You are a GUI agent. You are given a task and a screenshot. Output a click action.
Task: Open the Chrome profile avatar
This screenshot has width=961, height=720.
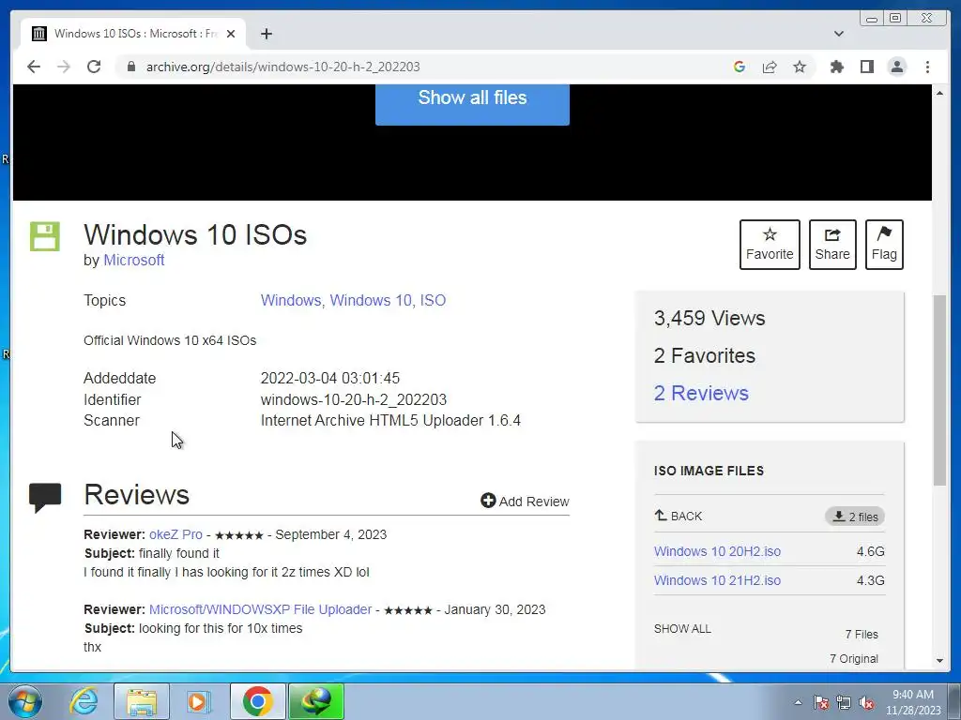pos(896,67)
